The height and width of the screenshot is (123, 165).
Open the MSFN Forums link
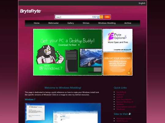(x=122, y=121)
